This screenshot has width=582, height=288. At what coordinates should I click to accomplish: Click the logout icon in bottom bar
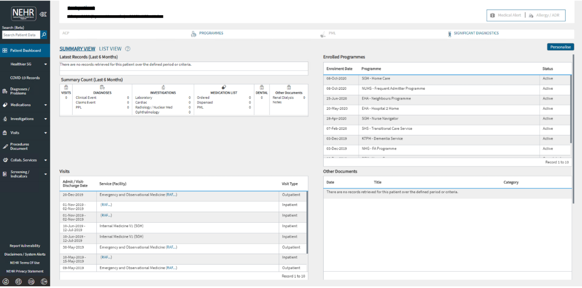pyautogui.click(x=44, y=282)
